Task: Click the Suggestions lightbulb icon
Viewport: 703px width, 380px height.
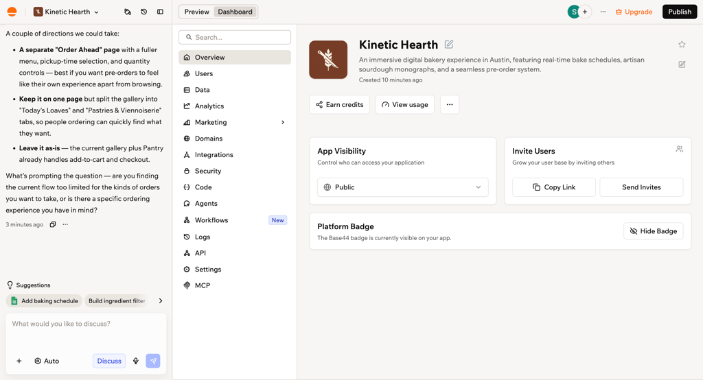Action: pyautogui.click(x=10, y=285)
